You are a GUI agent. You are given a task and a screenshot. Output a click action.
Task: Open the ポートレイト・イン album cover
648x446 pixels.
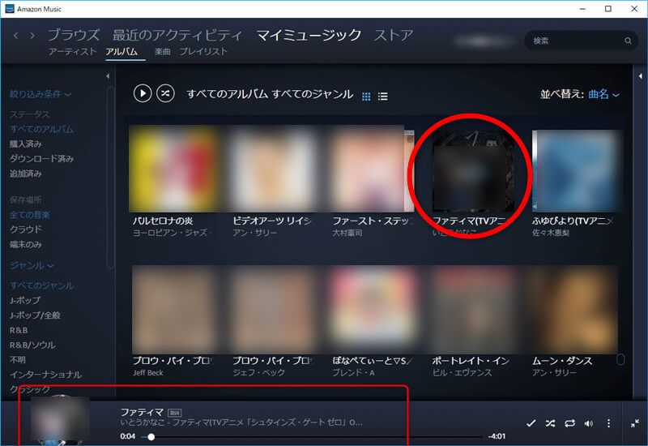pyautogui.click(x=474, y=310)
